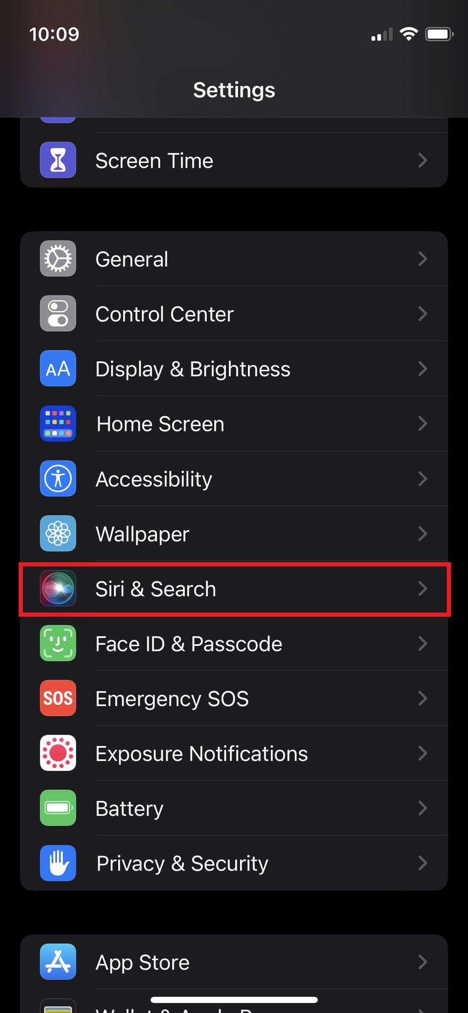Tap the Screen Time hourglass icon
The image size is (468, 1013).
click(58, 160)
